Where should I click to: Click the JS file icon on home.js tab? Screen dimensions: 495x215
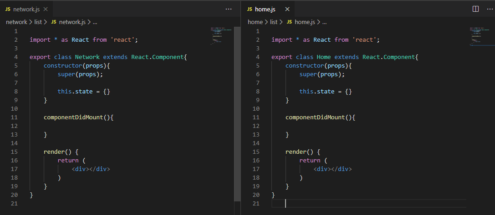250,9
